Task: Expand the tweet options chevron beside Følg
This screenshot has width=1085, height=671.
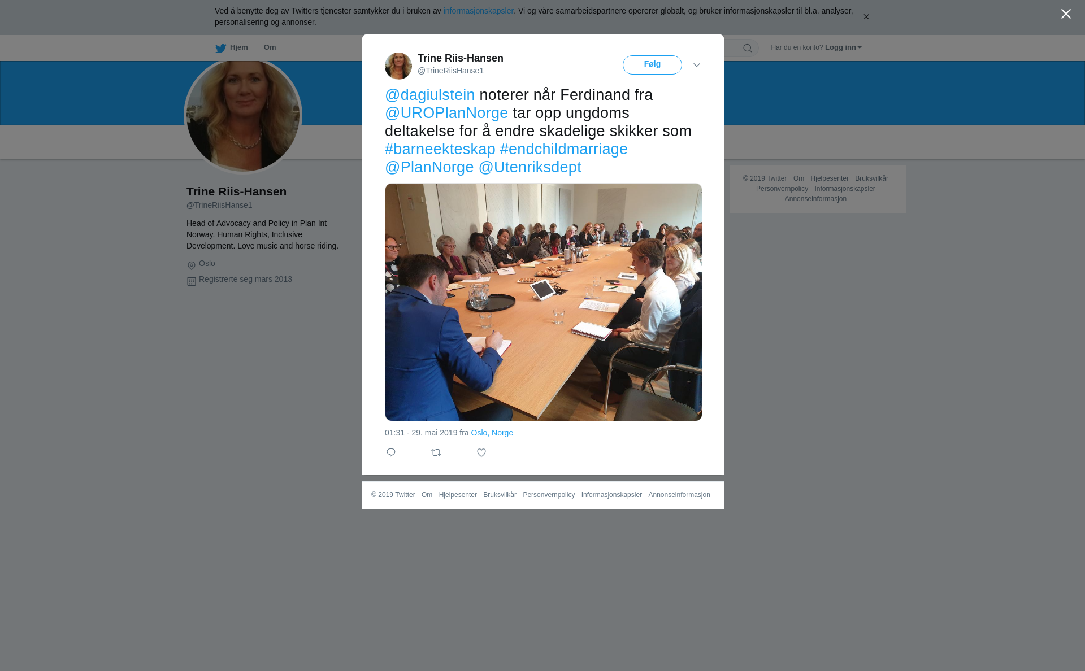Action: coord(697,65)
